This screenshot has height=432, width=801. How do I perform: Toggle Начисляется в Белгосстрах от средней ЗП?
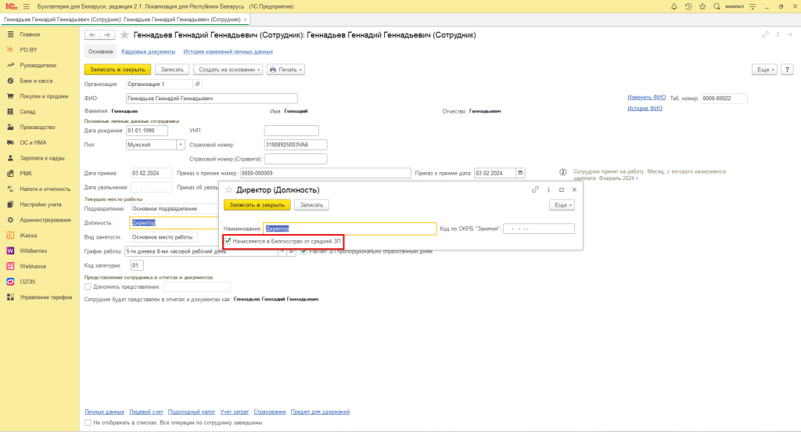[x=228, y=241]
